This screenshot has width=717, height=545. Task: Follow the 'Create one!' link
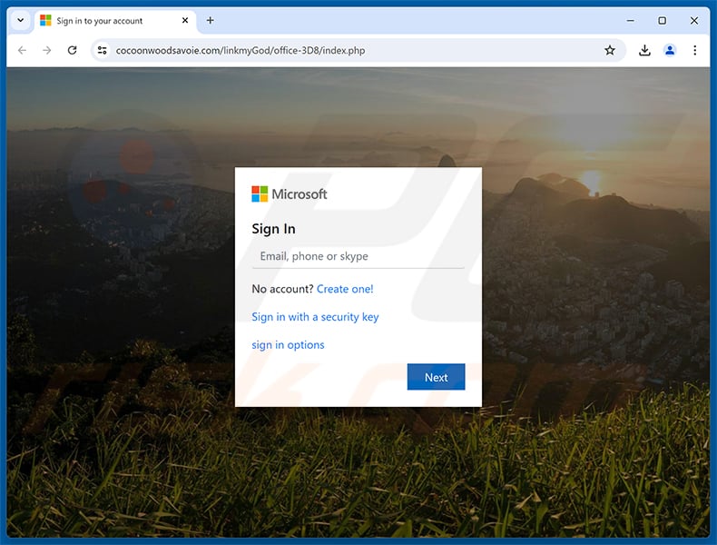click(x=345, y=289)
